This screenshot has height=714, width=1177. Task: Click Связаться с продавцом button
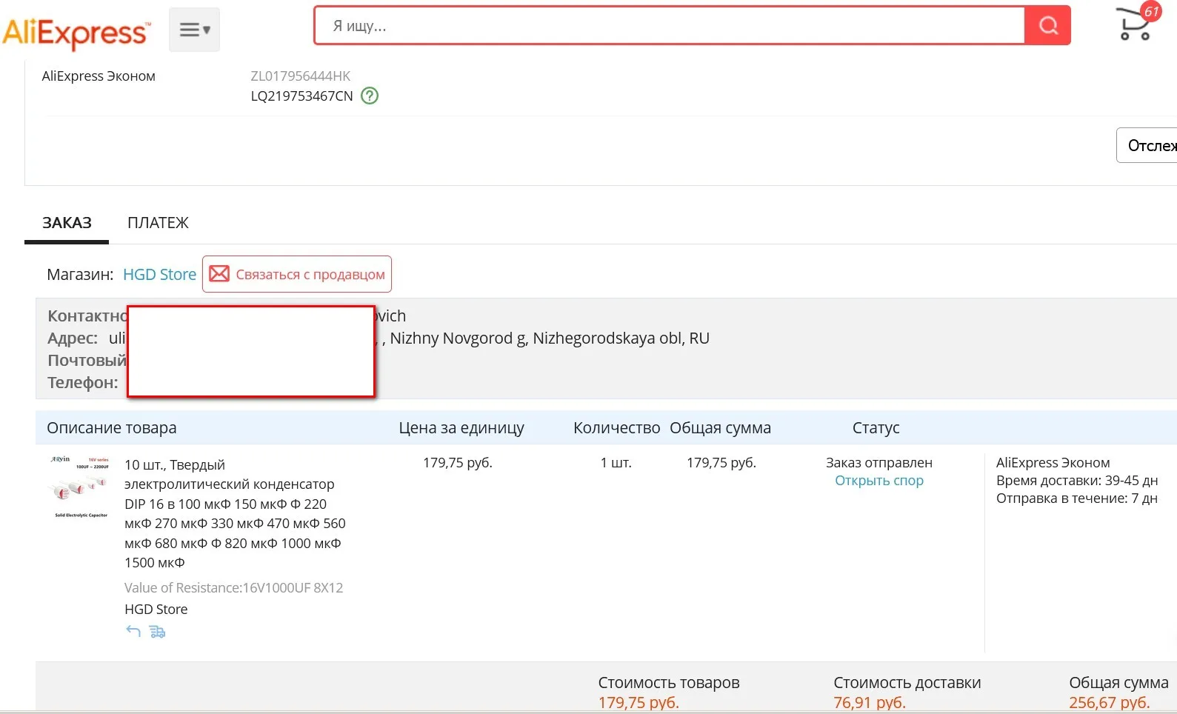(297, 274)
